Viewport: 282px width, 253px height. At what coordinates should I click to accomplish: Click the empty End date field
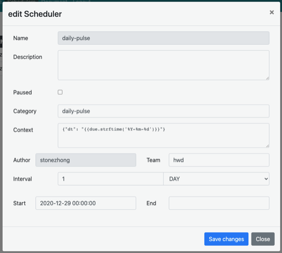click(219, 203)
